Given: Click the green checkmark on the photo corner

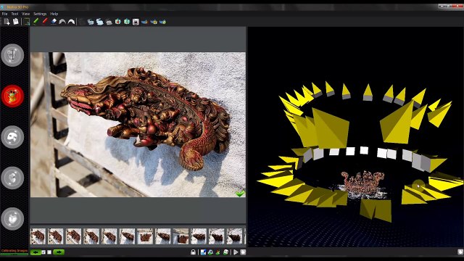Looking at the screenshot, I should pos(240,194).
